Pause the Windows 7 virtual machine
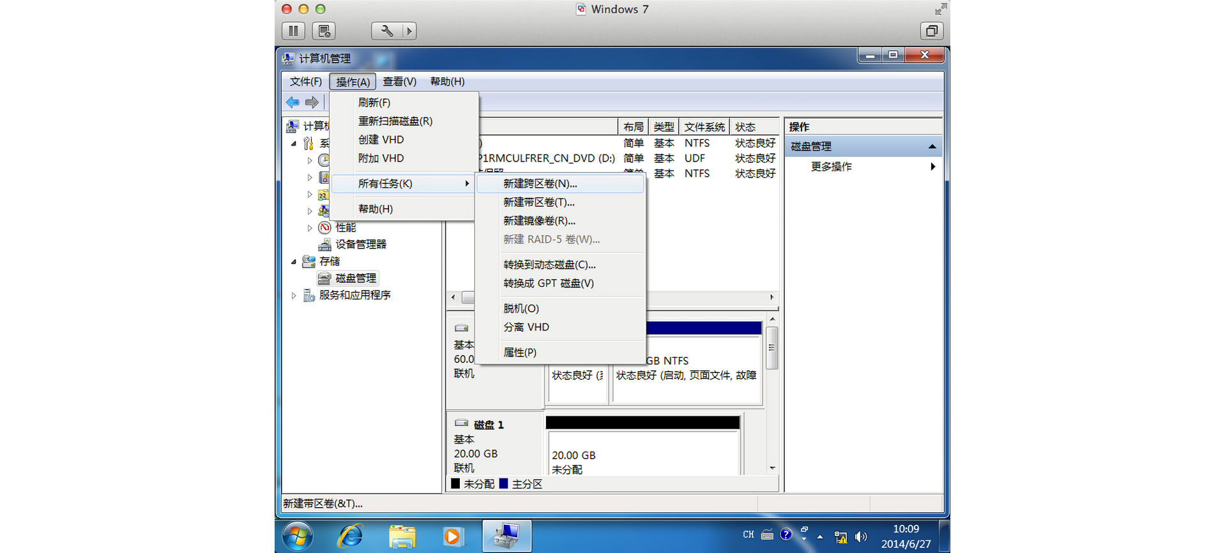The height and width of the screenshot is (553, 1225). (x=293, y=31)
